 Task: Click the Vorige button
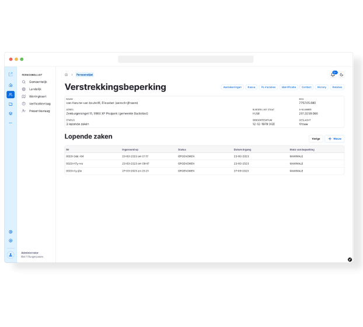pyautogui.click(x=316, y=139)
